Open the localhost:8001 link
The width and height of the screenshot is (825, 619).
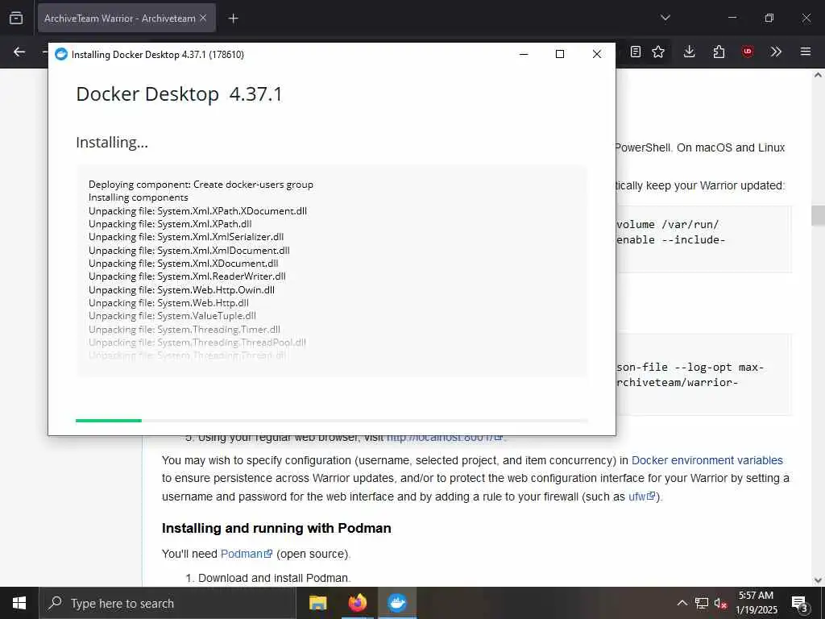[445, 438]
